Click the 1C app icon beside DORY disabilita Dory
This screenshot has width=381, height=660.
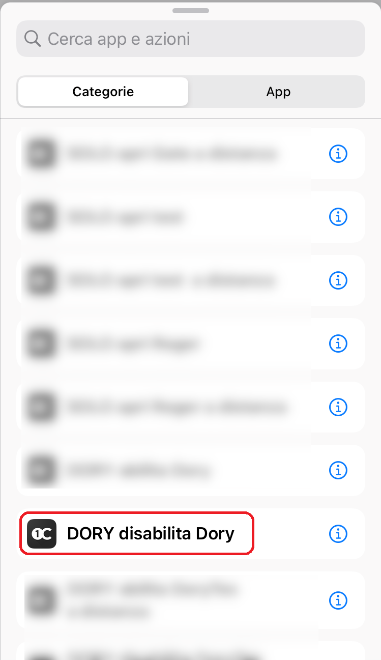tap(41, 534)
